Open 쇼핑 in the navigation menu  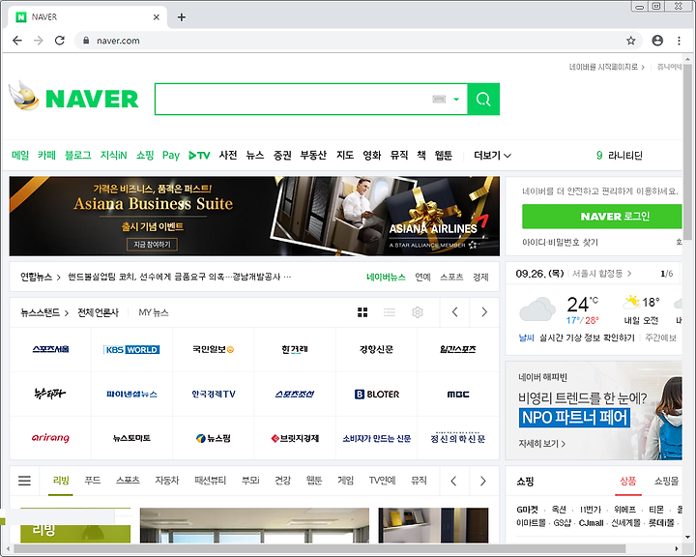coord(145,155)
